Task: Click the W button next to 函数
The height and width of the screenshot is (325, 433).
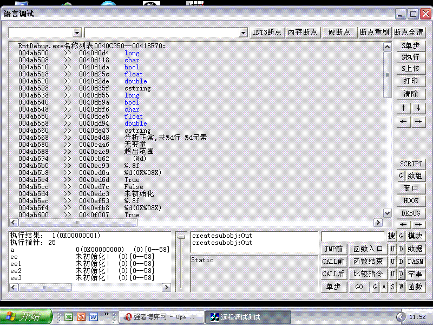Action: pyautogui.click(x=401, y=287)
